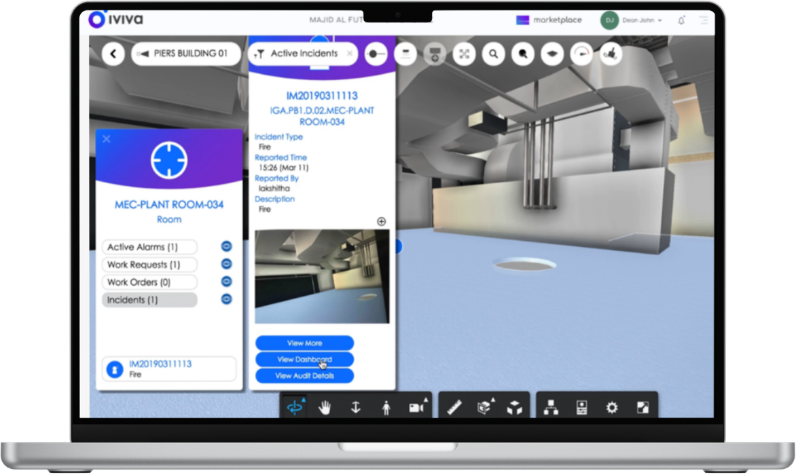Click the View Audit Details button
This screenshot has height=475, width=796.
[304, 376]
